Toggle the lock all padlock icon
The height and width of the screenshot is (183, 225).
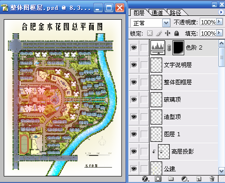click(x=176, y=33)
